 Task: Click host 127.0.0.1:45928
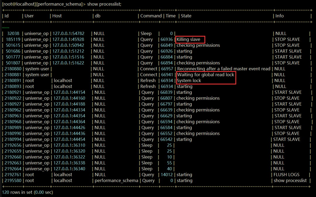68,39
